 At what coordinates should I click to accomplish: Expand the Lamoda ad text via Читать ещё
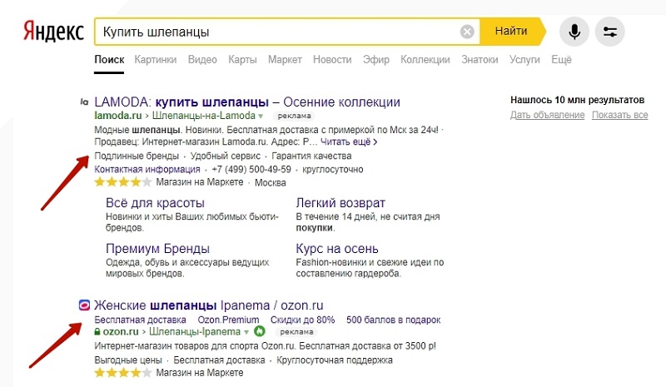click(349, 141)
